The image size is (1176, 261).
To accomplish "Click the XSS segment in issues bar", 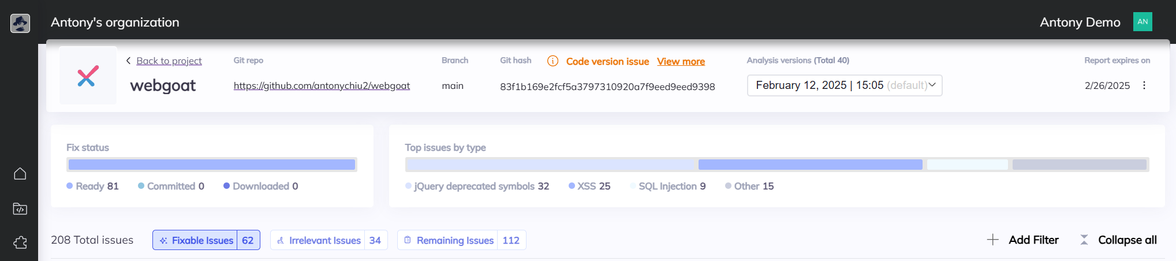I will coord(809,165).
